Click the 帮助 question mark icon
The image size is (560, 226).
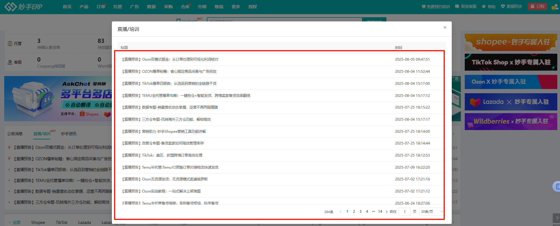tap(484, 6)
